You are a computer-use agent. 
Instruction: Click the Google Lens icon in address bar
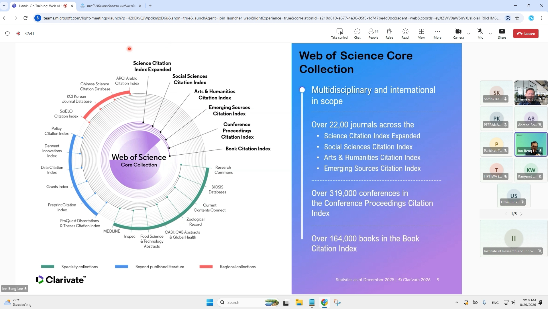tap(508, 18)
